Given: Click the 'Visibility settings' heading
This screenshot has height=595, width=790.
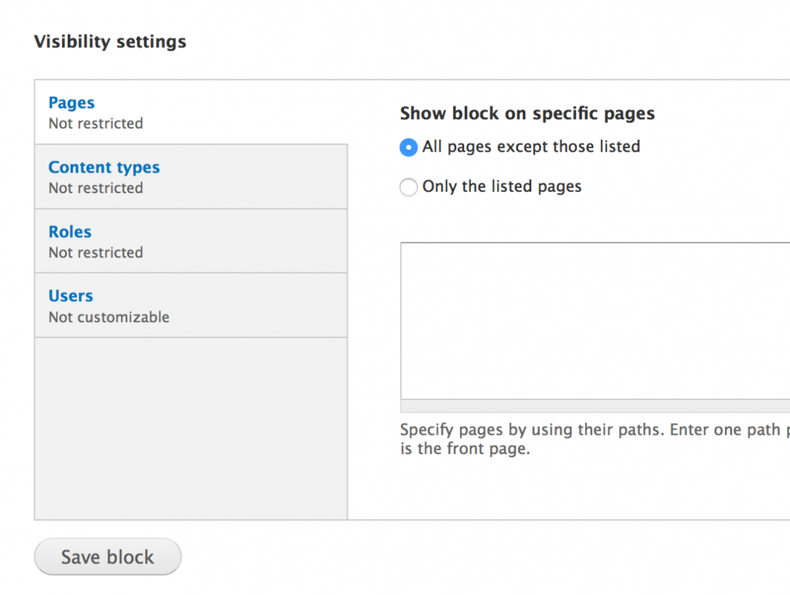Looking at the screenshot, I should tap(110, 42).
